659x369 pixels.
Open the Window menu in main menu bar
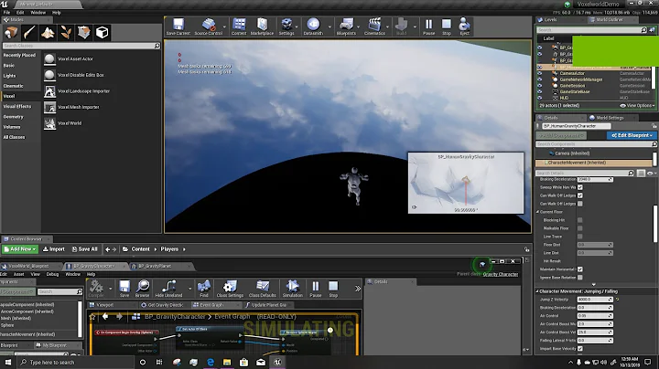coord(38,13)
